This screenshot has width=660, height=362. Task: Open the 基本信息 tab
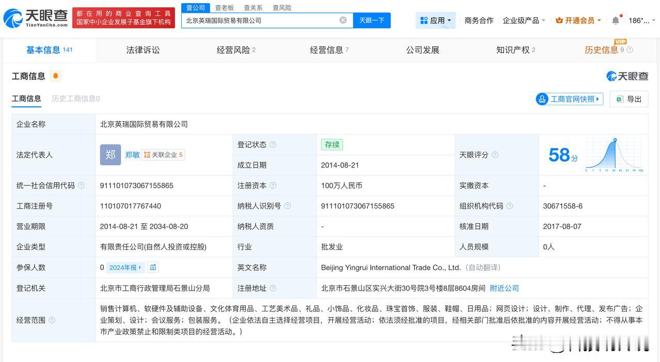(x=50, y=50)
